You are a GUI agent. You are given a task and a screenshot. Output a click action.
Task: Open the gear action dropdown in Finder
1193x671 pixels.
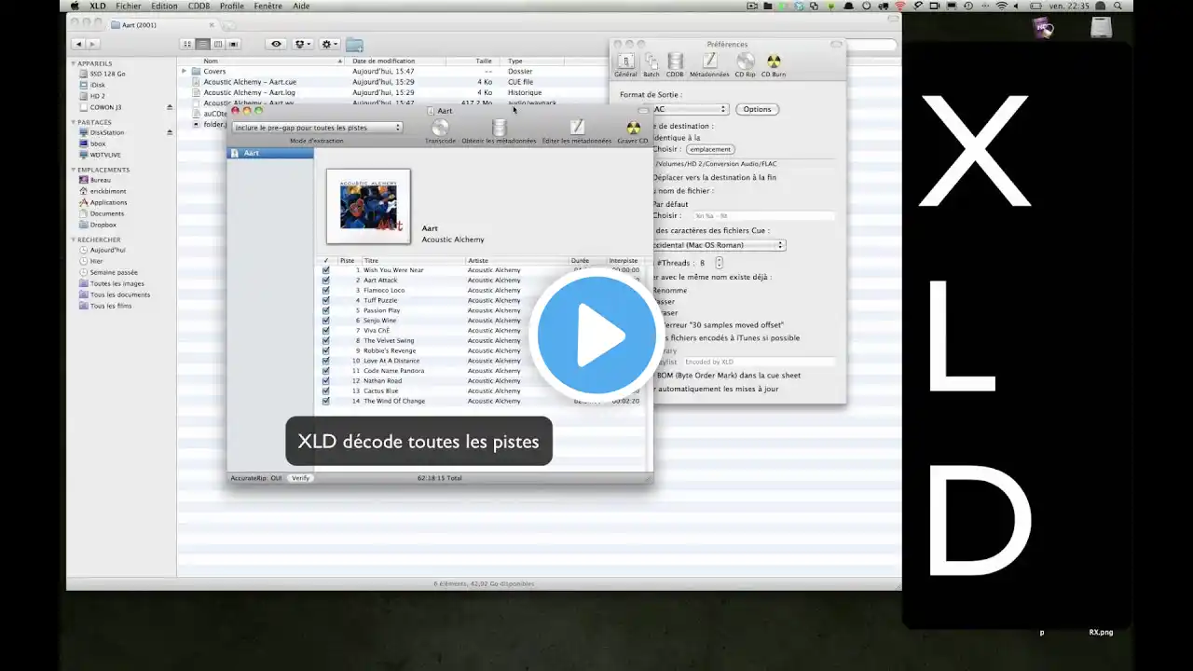coord(329,44)
